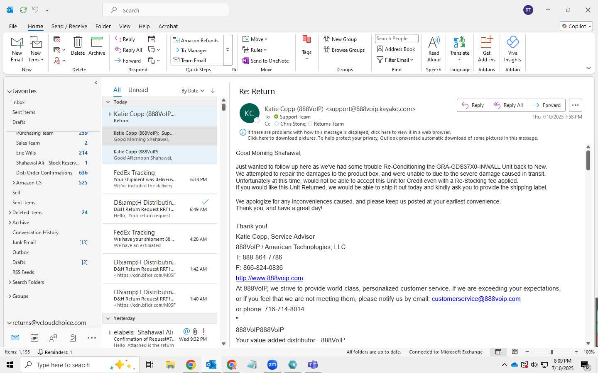
Task: Click Reply All in reading pane
Action: [x=508, y=105]
